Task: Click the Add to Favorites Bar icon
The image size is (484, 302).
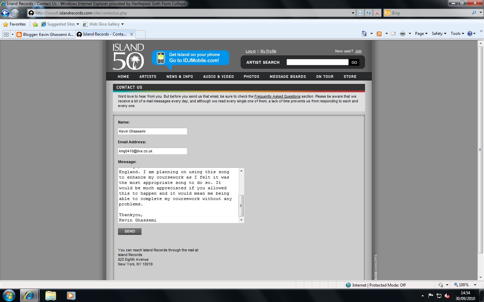Action: pyautogui.click(x=35, y=24)
